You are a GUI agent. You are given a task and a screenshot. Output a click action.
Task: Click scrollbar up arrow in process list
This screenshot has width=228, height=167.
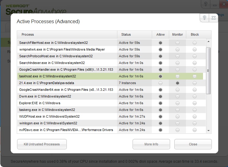coord(208,41)
